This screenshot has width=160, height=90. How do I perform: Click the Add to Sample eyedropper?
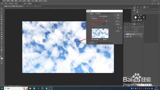click(x=118, y=28)
